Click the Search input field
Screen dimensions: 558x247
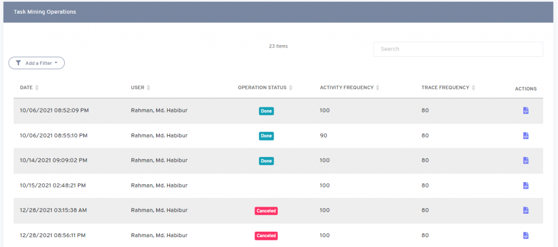click(x=458, y=49)
